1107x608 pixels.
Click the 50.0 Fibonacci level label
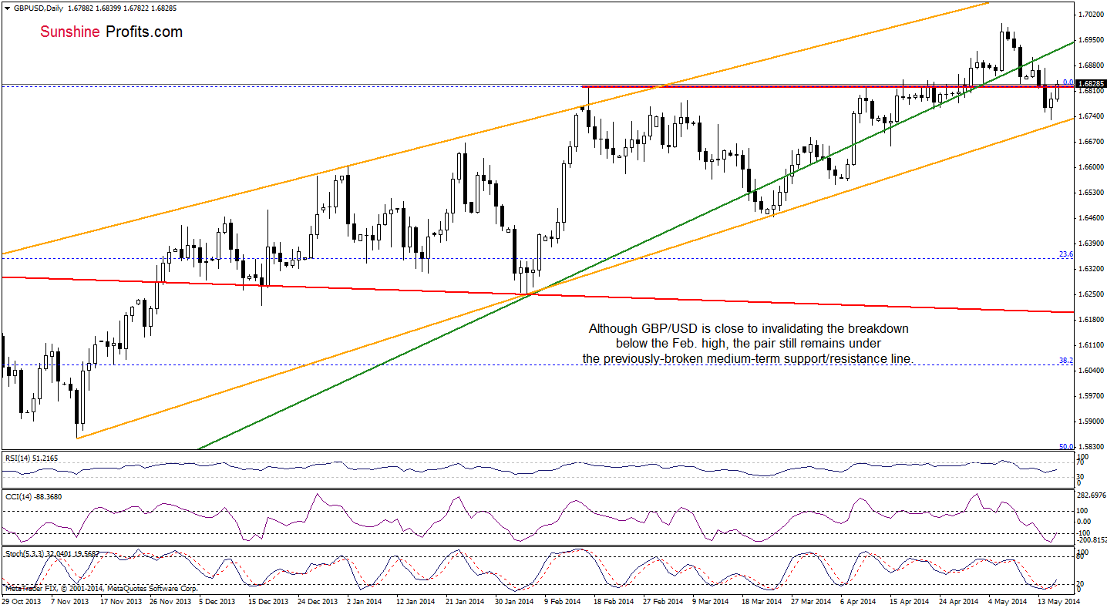1067,446
